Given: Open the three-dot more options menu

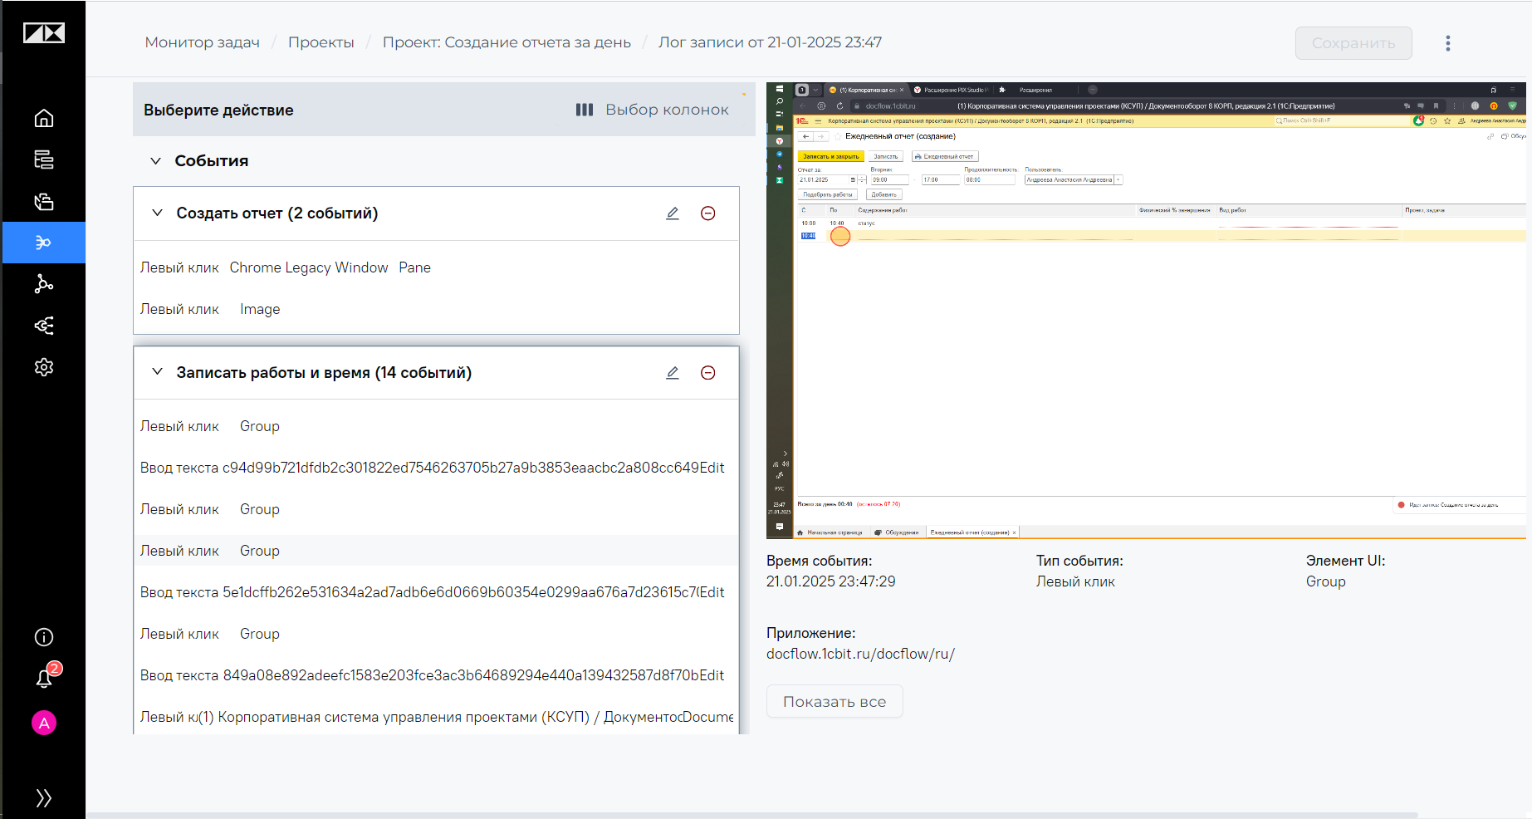Looking at the screenshot, I should [1448, 43].
